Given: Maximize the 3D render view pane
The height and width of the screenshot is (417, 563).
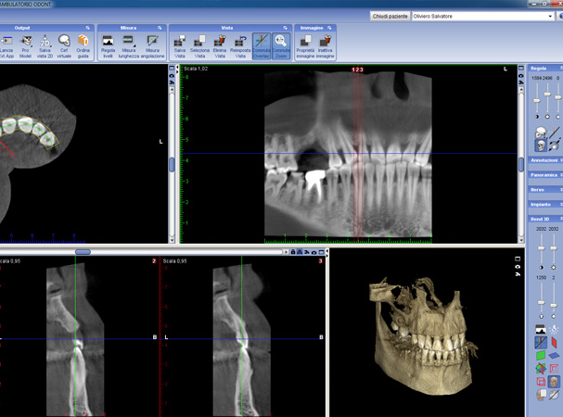Looking at the screenshot, I should (x=518, y=259).
